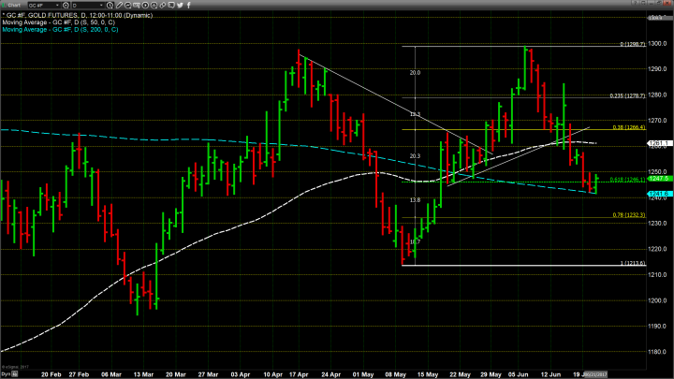Click the 0.235 (1278.7) Fibonacci label
This screenshot has width=674, height=379.
627,95
